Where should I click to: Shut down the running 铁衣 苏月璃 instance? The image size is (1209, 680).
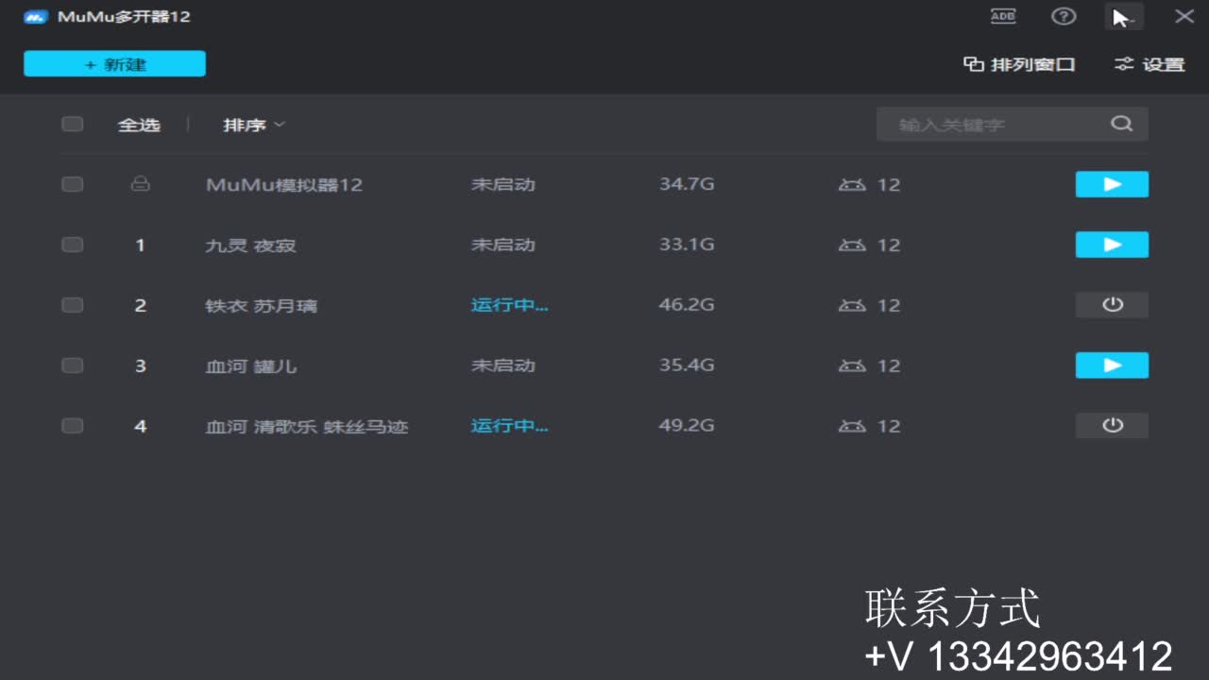point(1112,305)
